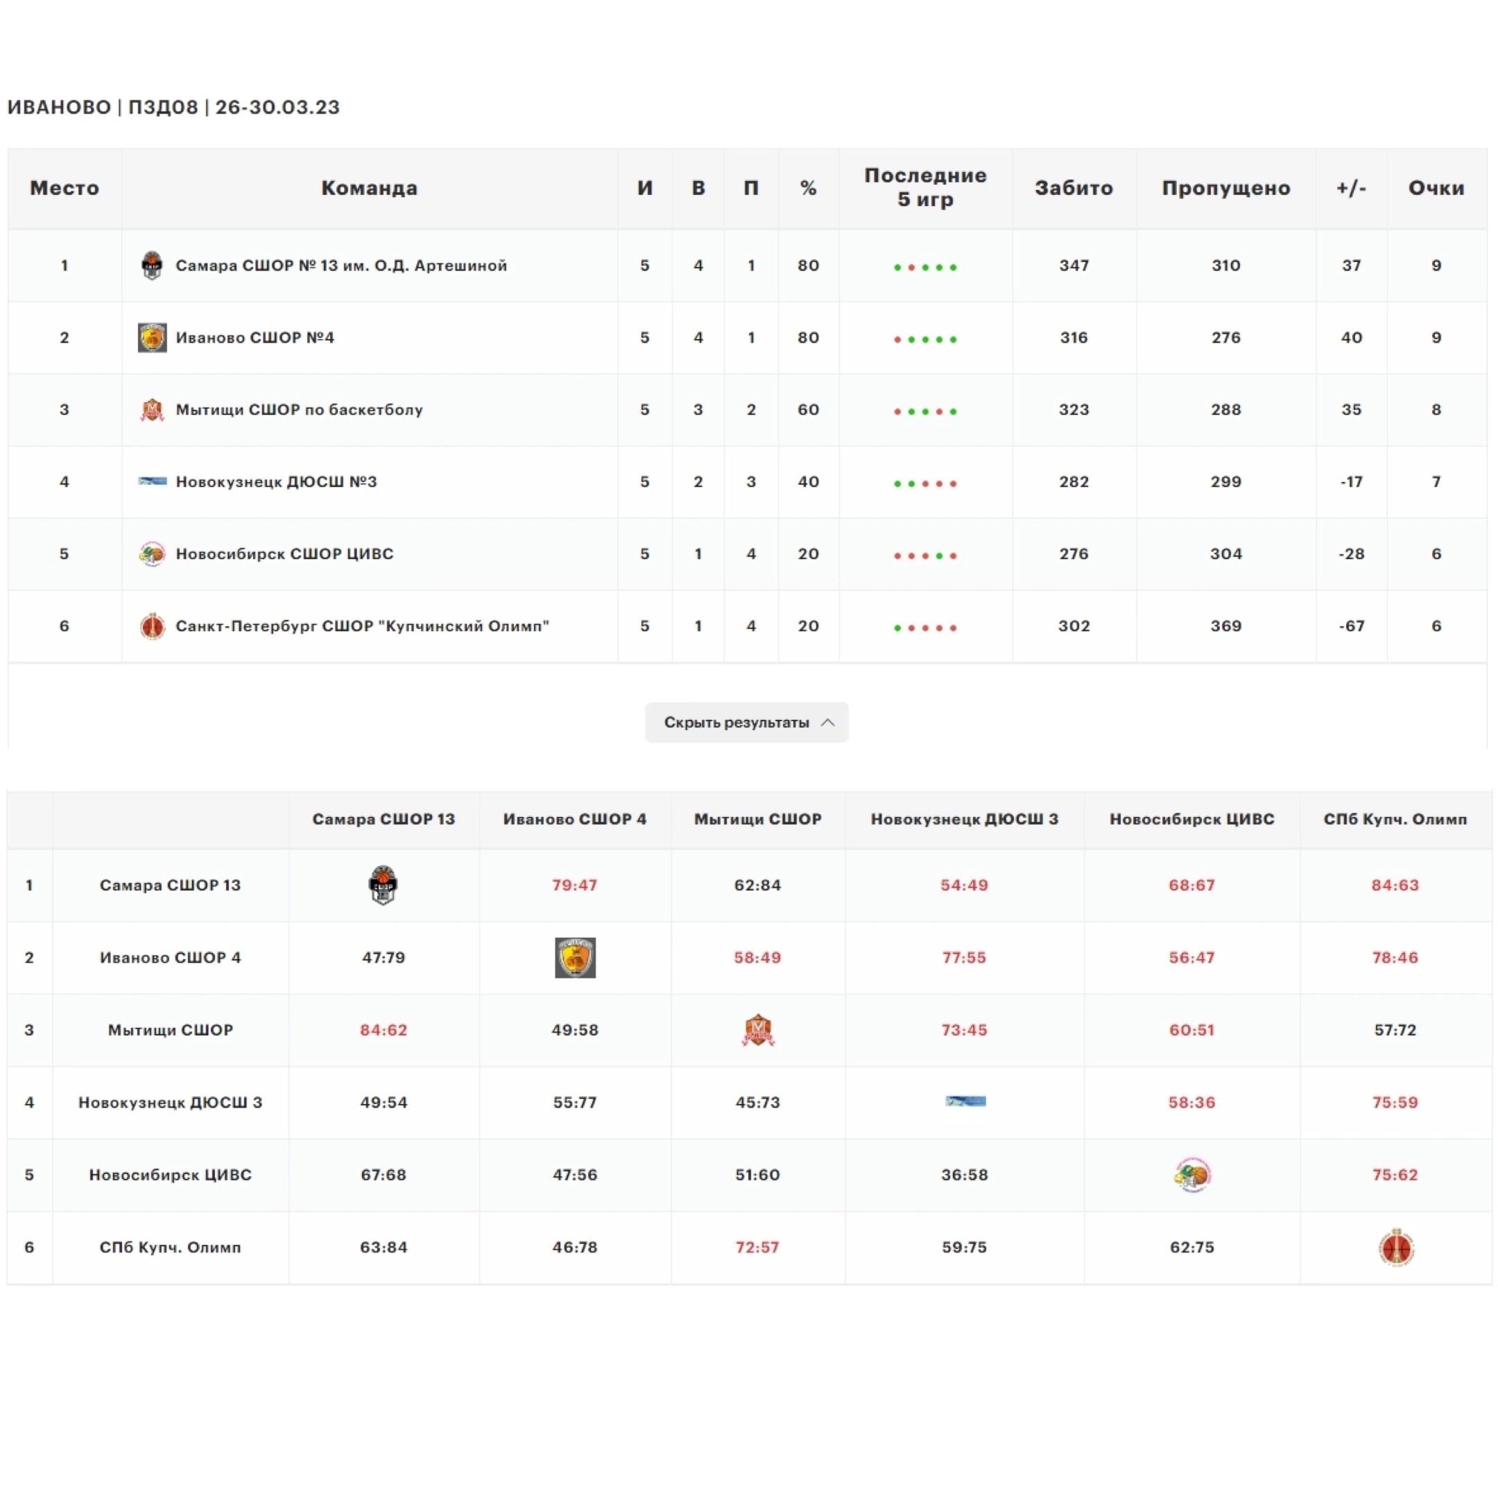
Task: Click the Мытищи team logo in standings
Action: coord(152,409)
